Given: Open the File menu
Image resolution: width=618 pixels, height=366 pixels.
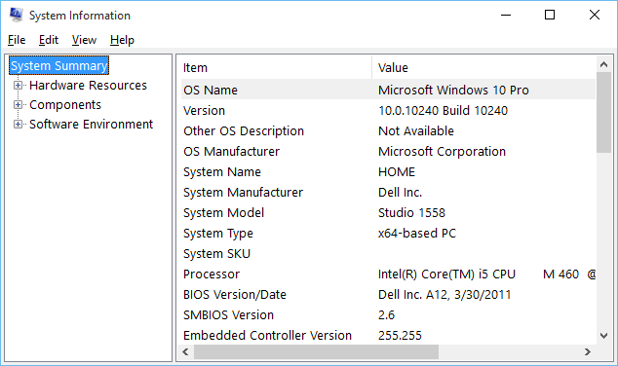Looking at the screenshot, I should click(x=17, y=40).
